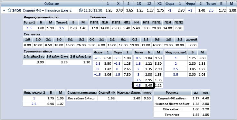Screen dimensions: 237x120
Task: Pick П2П2 odds 6.20
Action: pyautogui.click(x=178, y=28)
